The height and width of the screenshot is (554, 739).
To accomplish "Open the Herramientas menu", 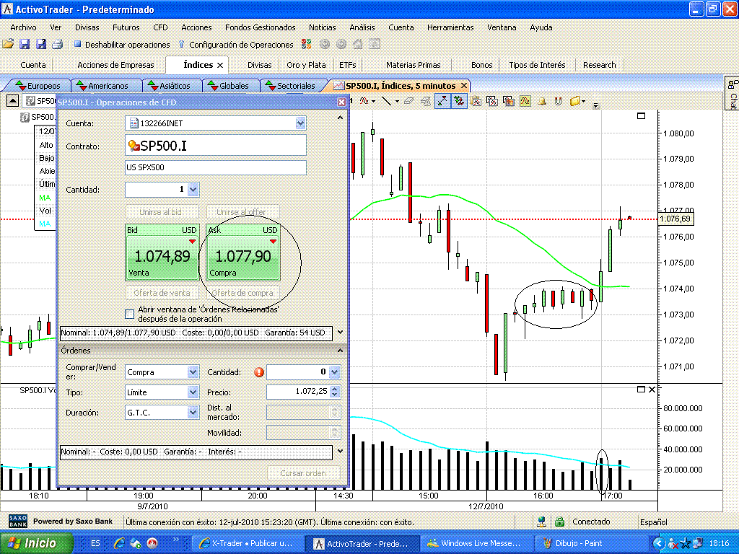I will [x=450, y=27].
